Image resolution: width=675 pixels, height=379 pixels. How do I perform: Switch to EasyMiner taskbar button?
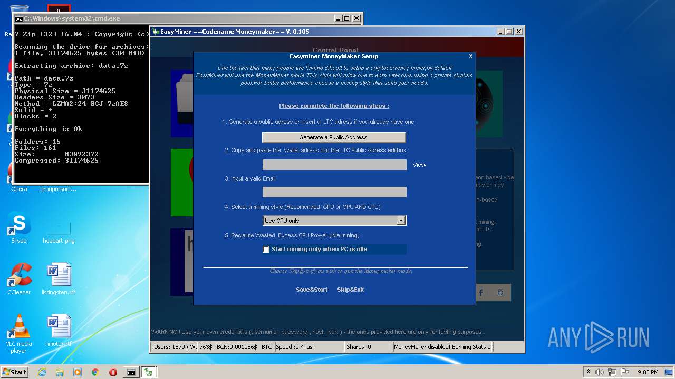pos(149,372)
